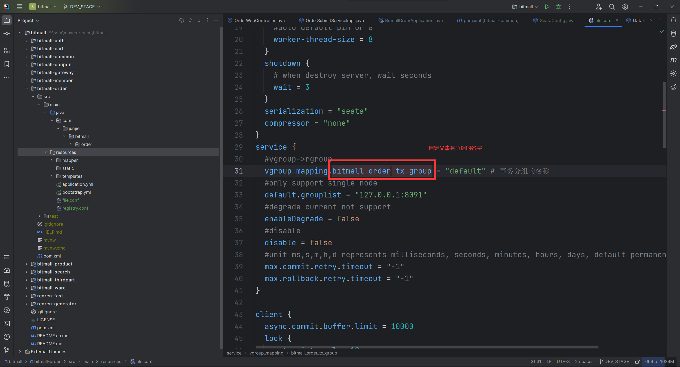Click inspection green checkmark widget
Image resolution: width=680 pixels, height=367 pixels.
tap(662, 32)
